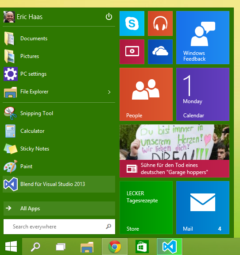Open the Windows Feedback tile
This screenshot has height=255, width=240.
203,38
